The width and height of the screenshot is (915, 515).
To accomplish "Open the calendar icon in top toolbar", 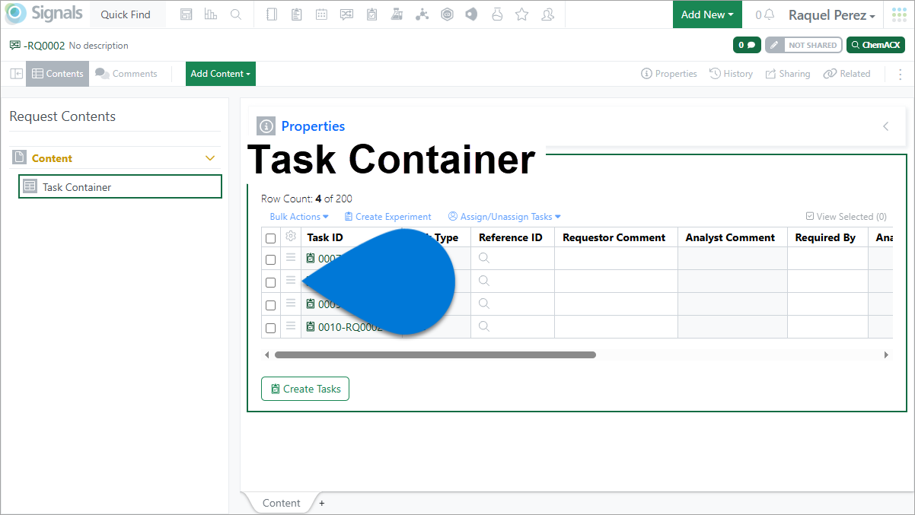I will (x=321, y=14).
